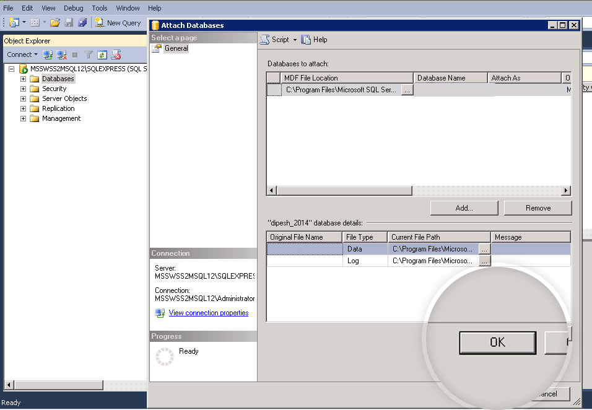Expand the Security folder node
Screen dimensions: 592x410
pyautogui.click(x=24, y=89)
